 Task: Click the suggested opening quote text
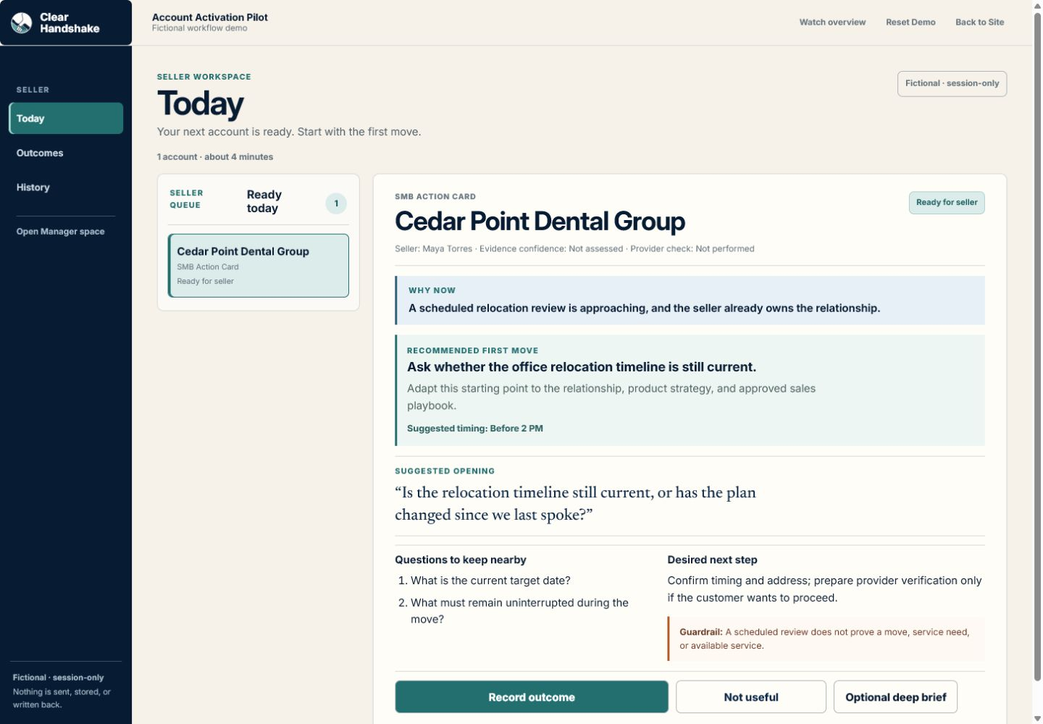coord(575,503)
